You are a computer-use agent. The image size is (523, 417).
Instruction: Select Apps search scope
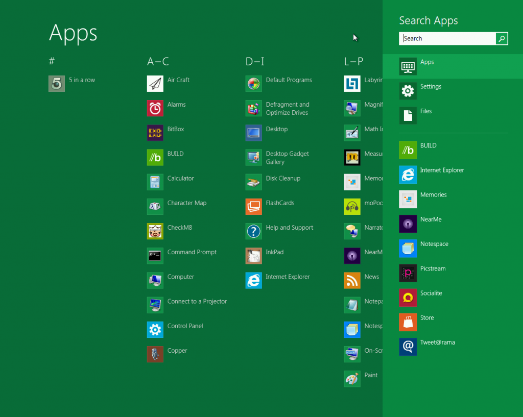point(453,66)
